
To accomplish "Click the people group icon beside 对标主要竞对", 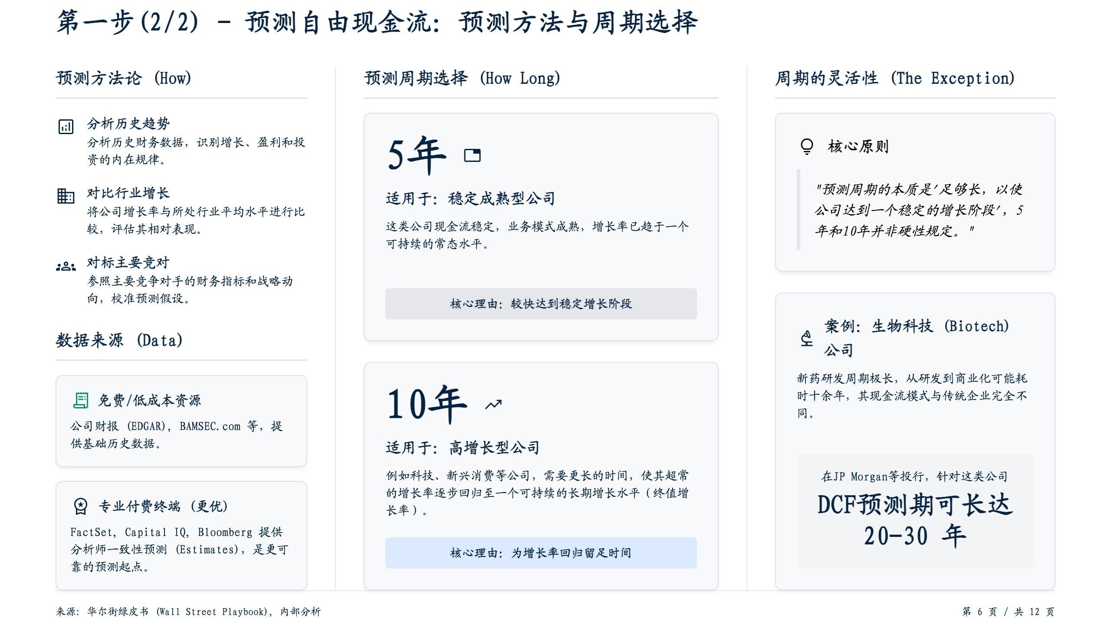I will pyautogui.click(x=66, y=266).
